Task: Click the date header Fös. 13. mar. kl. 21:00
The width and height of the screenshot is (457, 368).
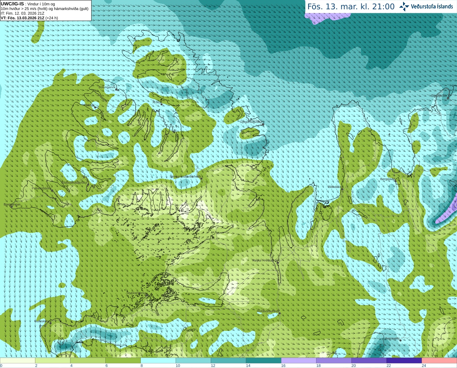Action: 351,6
